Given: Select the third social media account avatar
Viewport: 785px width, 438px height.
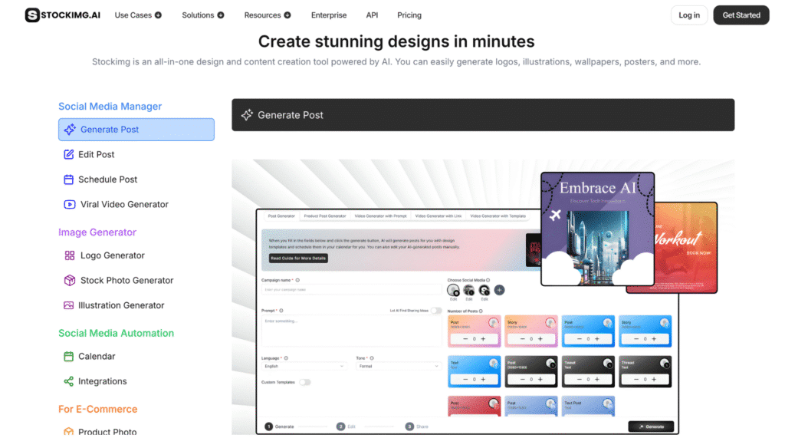Looking at the screenshot, I should point(484,290).
